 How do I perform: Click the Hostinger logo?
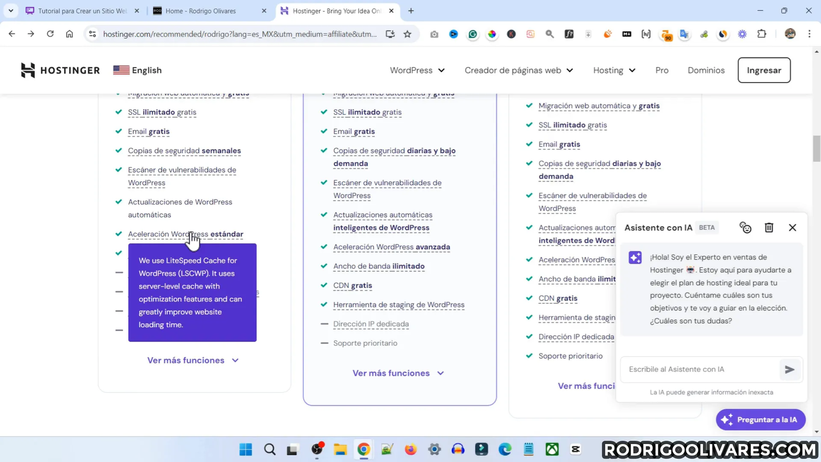click(61, 70)
